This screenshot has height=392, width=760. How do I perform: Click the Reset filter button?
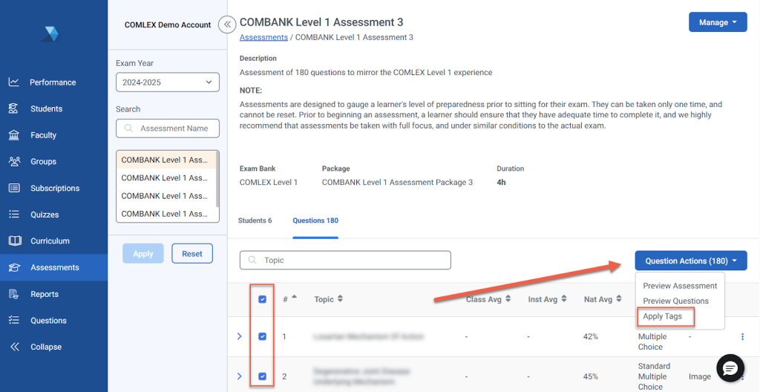pos(191,254)
